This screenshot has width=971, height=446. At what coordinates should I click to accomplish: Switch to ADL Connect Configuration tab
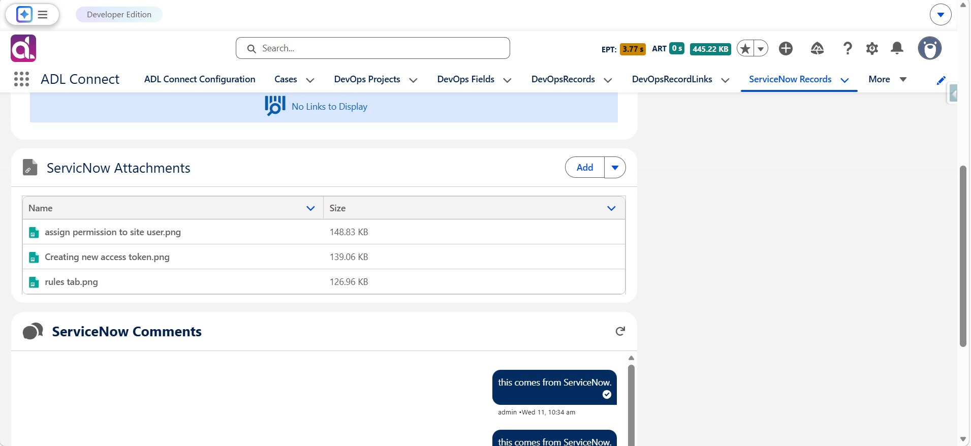200,79
